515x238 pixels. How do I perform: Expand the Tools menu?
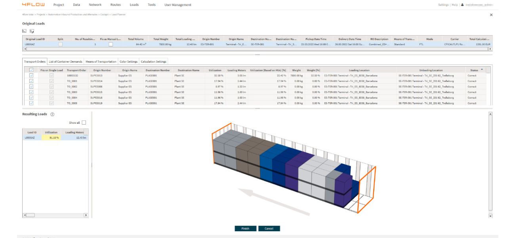tap(151, 5)
